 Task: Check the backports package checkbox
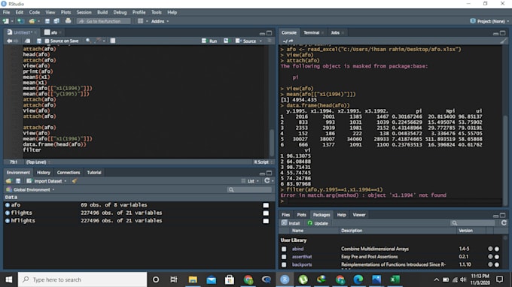point(284,264)
